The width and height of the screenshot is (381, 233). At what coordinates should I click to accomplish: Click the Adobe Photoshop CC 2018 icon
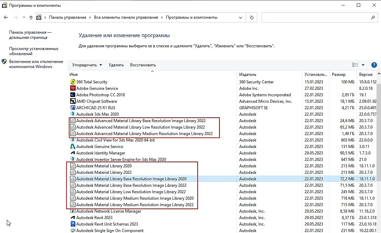[x=73, y=95]
